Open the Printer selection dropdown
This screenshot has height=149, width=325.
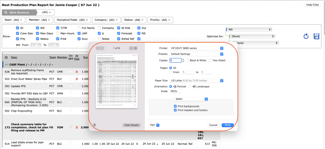pos(196,48)
